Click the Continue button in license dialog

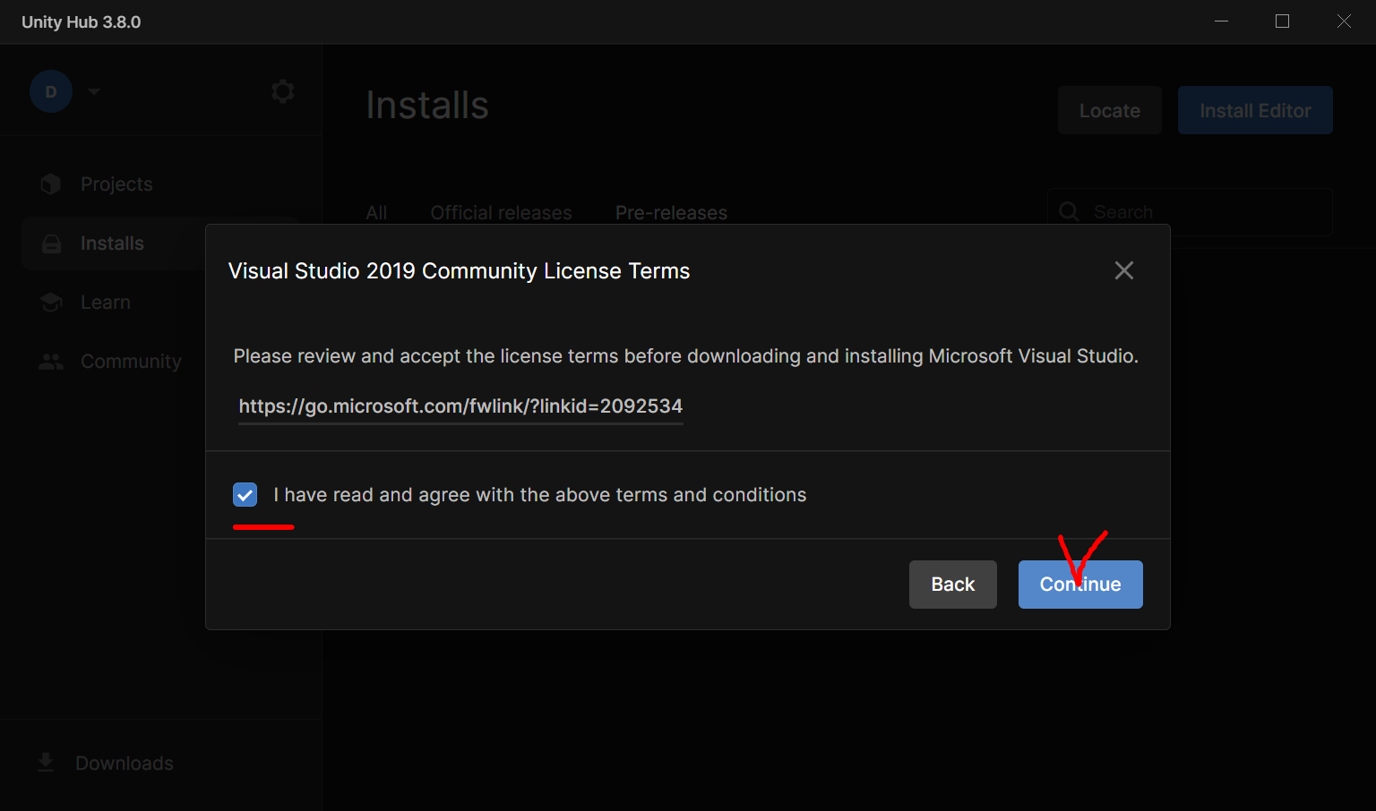(1080, 585)
